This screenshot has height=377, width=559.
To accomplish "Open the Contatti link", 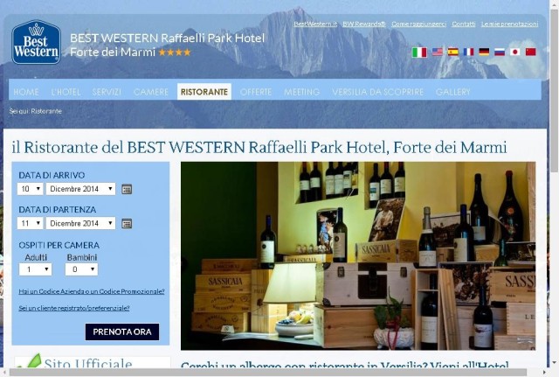I will (x=464, y=24).
